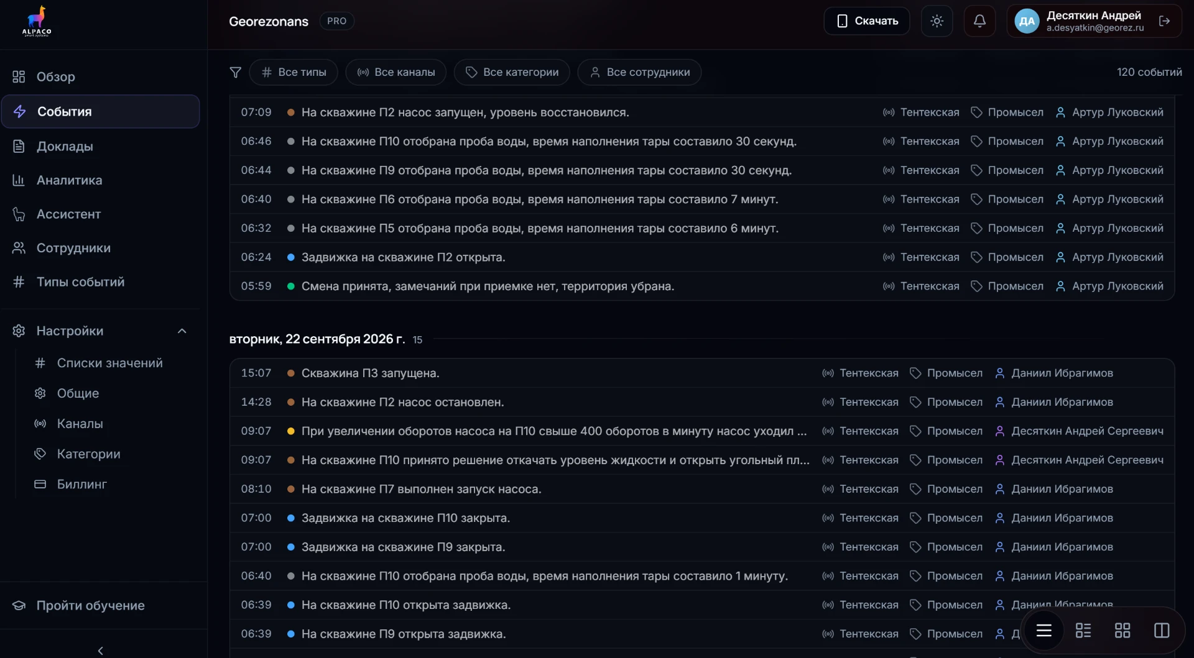The width and height of the screenshot is (1194, 658).
Task: Open the Все каналы filter
Action: click(396, 72)
